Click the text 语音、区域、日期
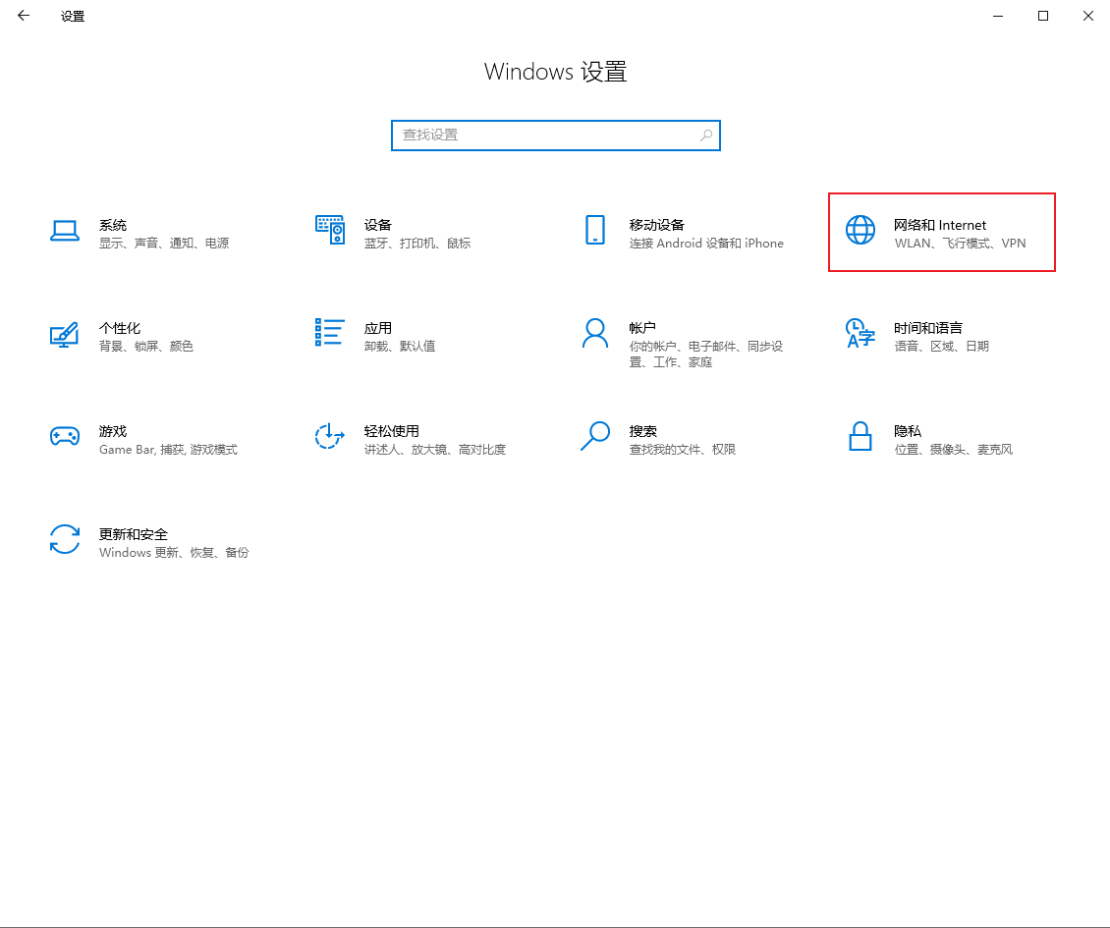Image resolution: width=1110 pixels, height=928 pixels. tap(941, 346)
